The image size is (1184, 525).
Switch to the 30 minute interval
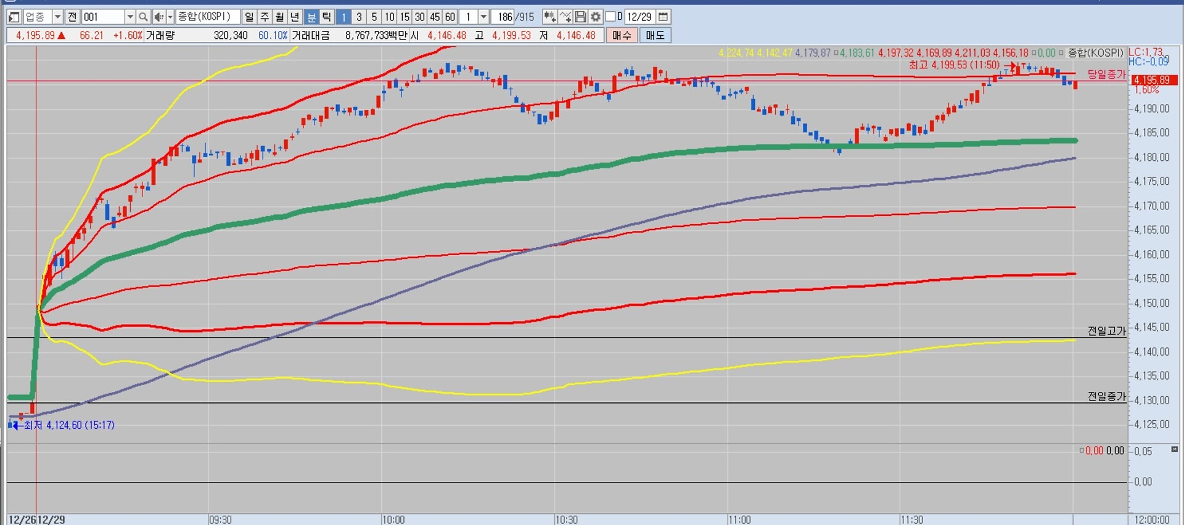click(419, 17)
